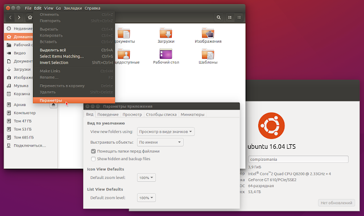The height and width of the screenshot is (216, 364).
Task: Click the Нет обновлений button
Action: coord(336,203)
